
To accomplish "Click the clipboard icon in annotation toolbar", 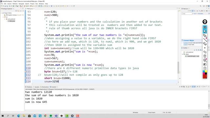I will (205, 68).
